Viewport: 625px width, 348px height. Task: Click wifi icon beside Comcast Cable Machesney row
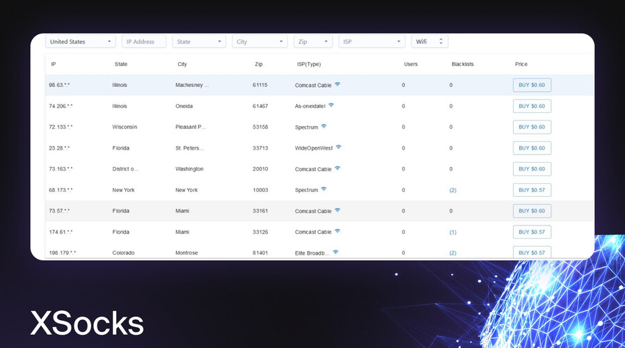click(x=338, y=84)
